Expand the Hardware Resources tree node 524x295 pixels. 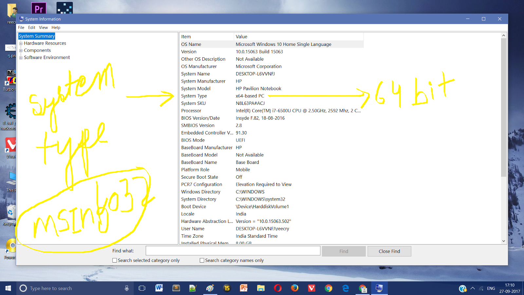21,43
